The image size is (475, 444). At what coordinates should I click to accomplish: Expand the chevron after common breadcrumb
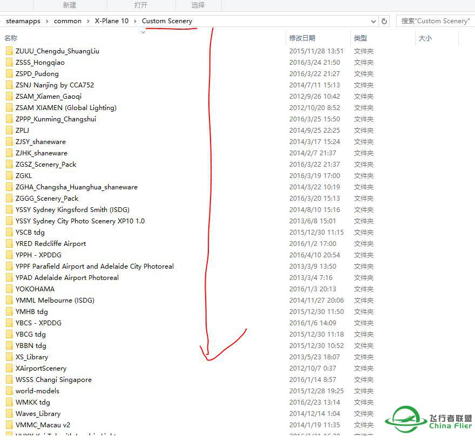click(88, 21)
